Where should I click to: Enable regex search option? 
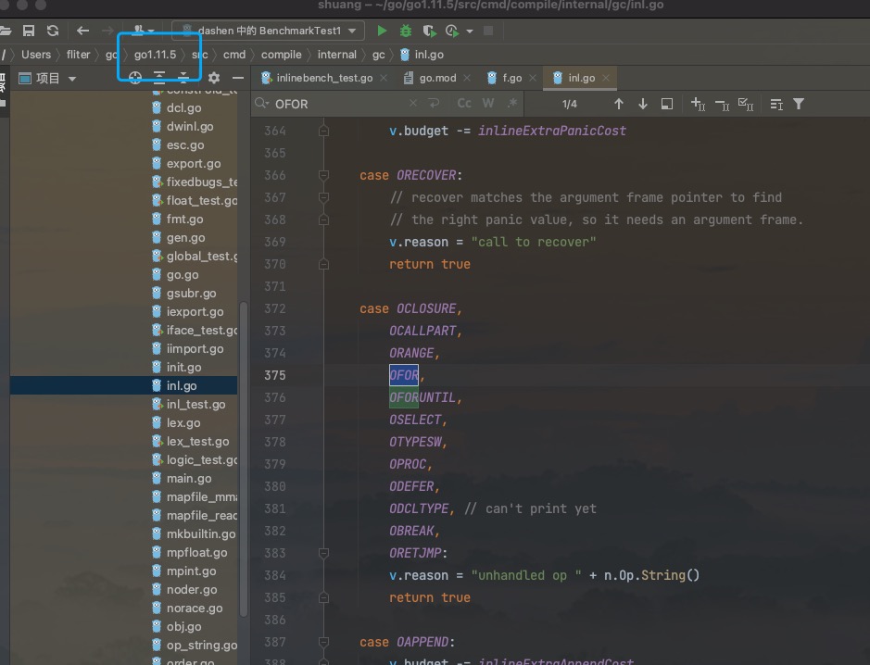coord(511,104)
